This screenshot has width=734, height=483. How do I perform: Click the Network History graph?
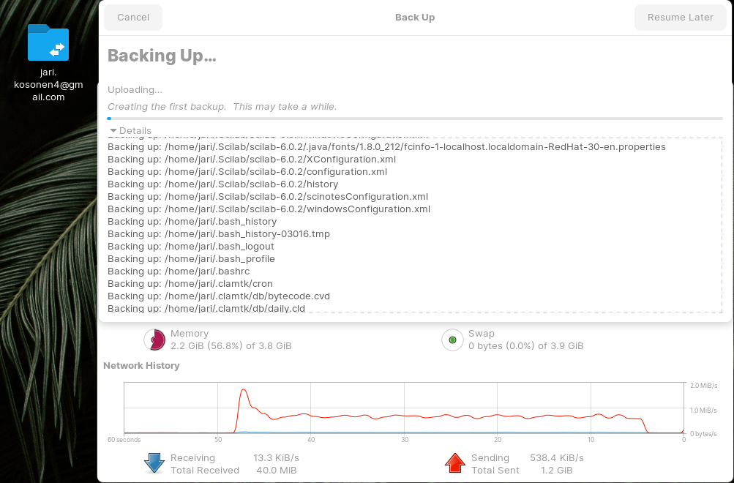[404, 408]
